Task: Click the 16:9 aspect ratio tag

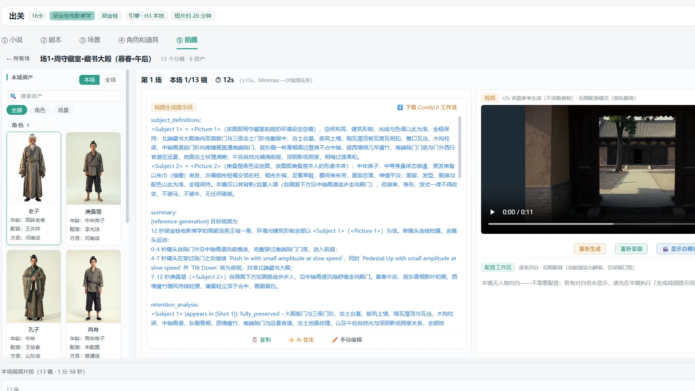Action: click(37, 16)
